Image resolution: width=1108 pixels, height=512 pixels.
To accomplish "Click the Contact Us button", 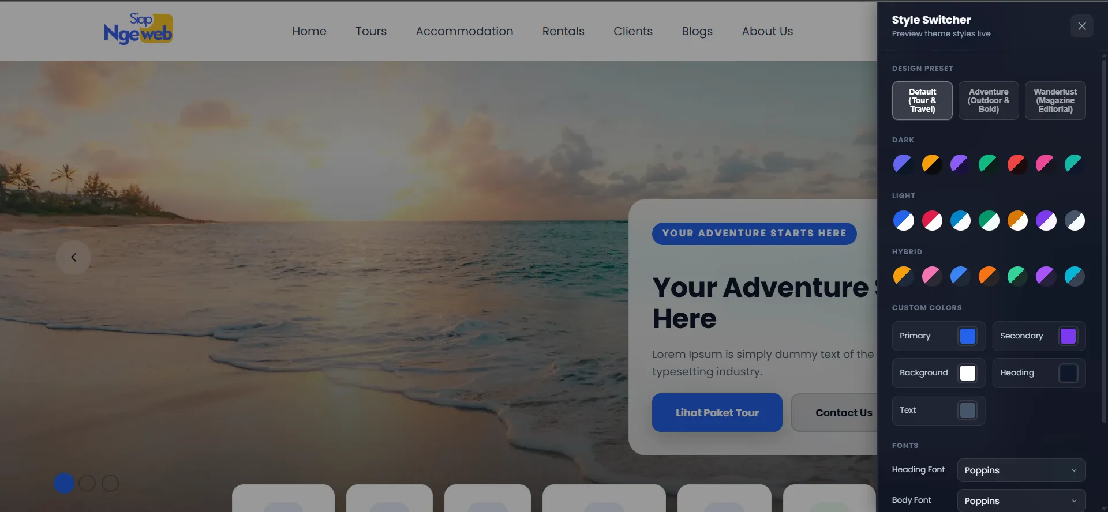I will [834, 412].
